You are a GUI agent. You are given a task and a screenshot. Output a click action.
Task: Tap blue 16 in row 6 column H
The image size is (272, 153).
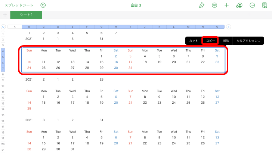click(116, 62)
